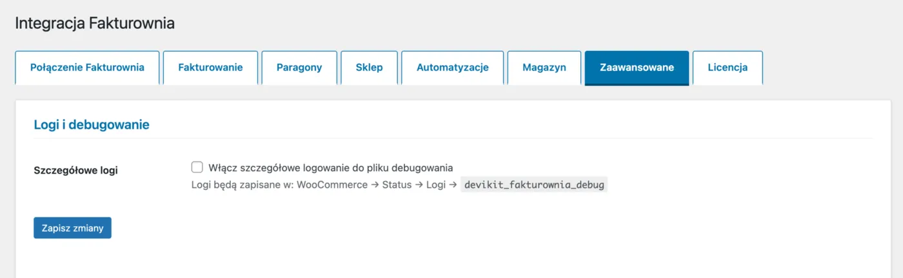903x278 pixels.
Task: Go to the Paragony tab
Action: pyautogui.click(x=299, y=68)
